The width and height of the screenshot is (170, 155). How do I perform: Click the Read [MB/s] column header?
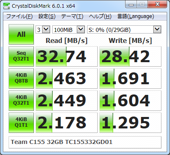tap(67, 40)
